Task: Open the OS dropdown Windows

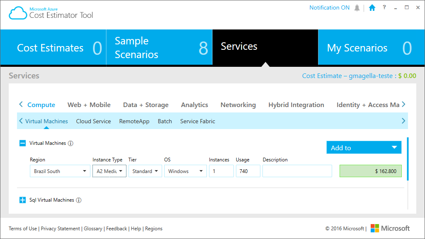Action: pos(185,171)
